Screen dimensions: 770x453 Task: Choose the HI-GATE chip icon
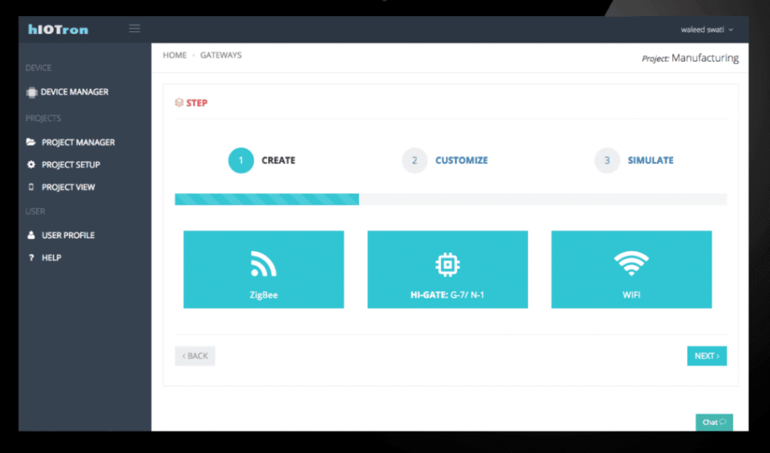click(x=447, y=265)
